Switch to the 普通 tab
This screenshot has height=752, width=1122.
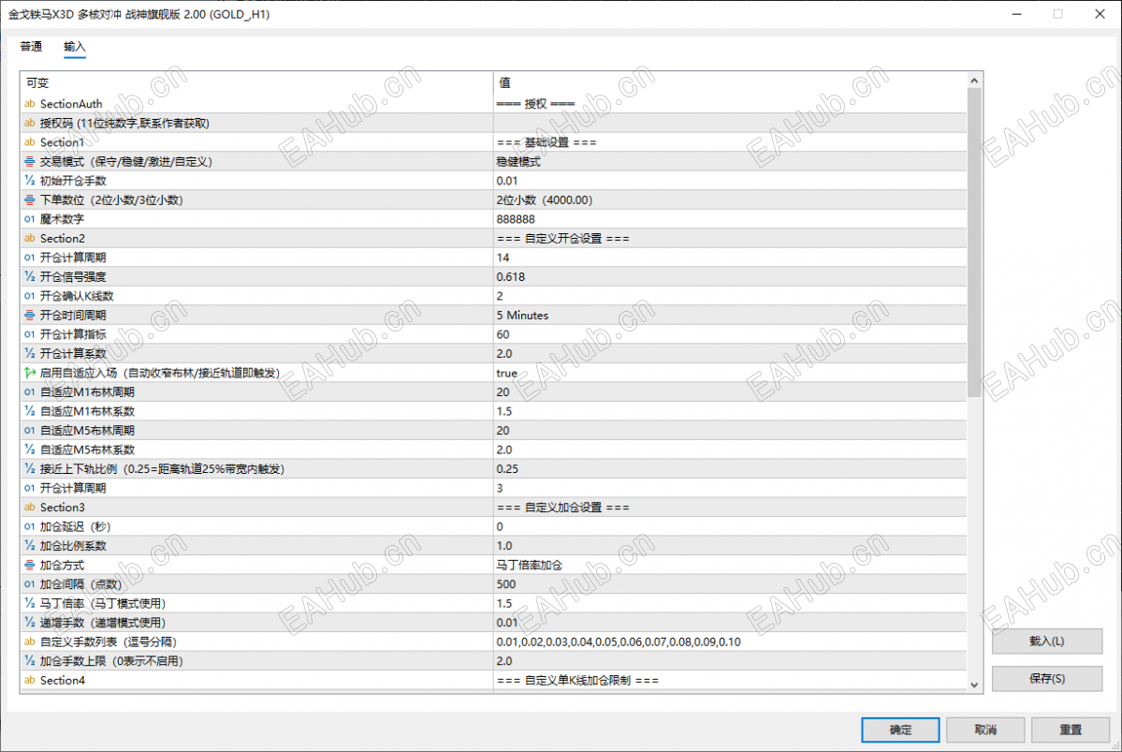pyautogui.click(x=31, y=47)
